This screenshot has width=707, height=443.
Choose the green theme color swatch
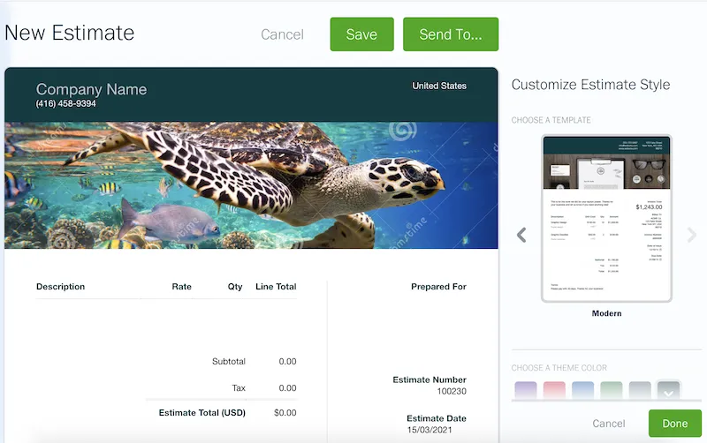coord(612,390)
